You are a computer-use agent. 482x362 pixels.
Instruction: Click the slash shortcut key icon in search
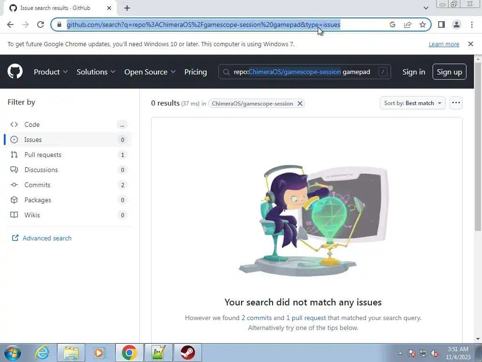coord(383,72)
